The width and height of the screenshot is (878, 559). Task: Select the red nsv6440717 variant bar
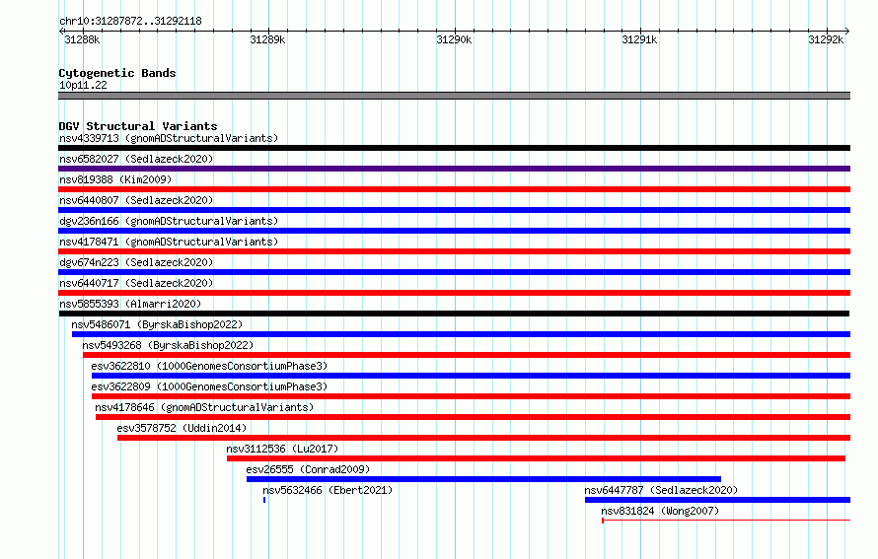click(454, 293)
